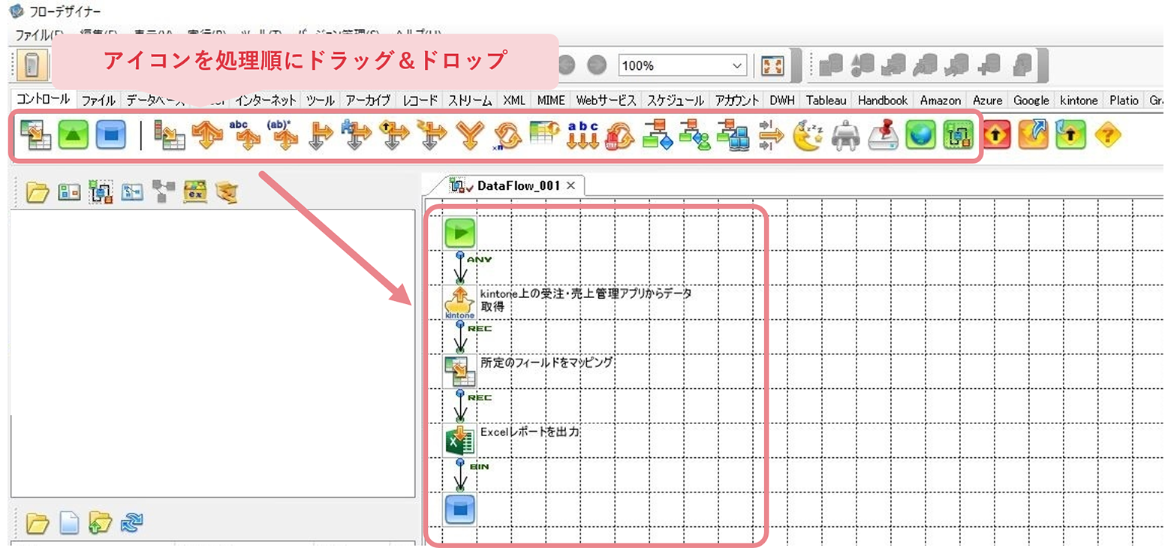Click the refresh icon in lower-left panel
The height and width of the screenshot is (548, 1171).
pyautogui.click(x=131, y=522)
